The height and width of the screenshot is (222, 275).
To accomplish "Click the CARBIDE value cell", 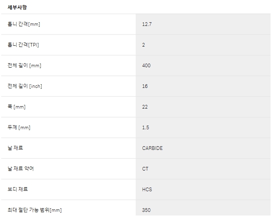I will pyautogui.click(x=203, y=148).
